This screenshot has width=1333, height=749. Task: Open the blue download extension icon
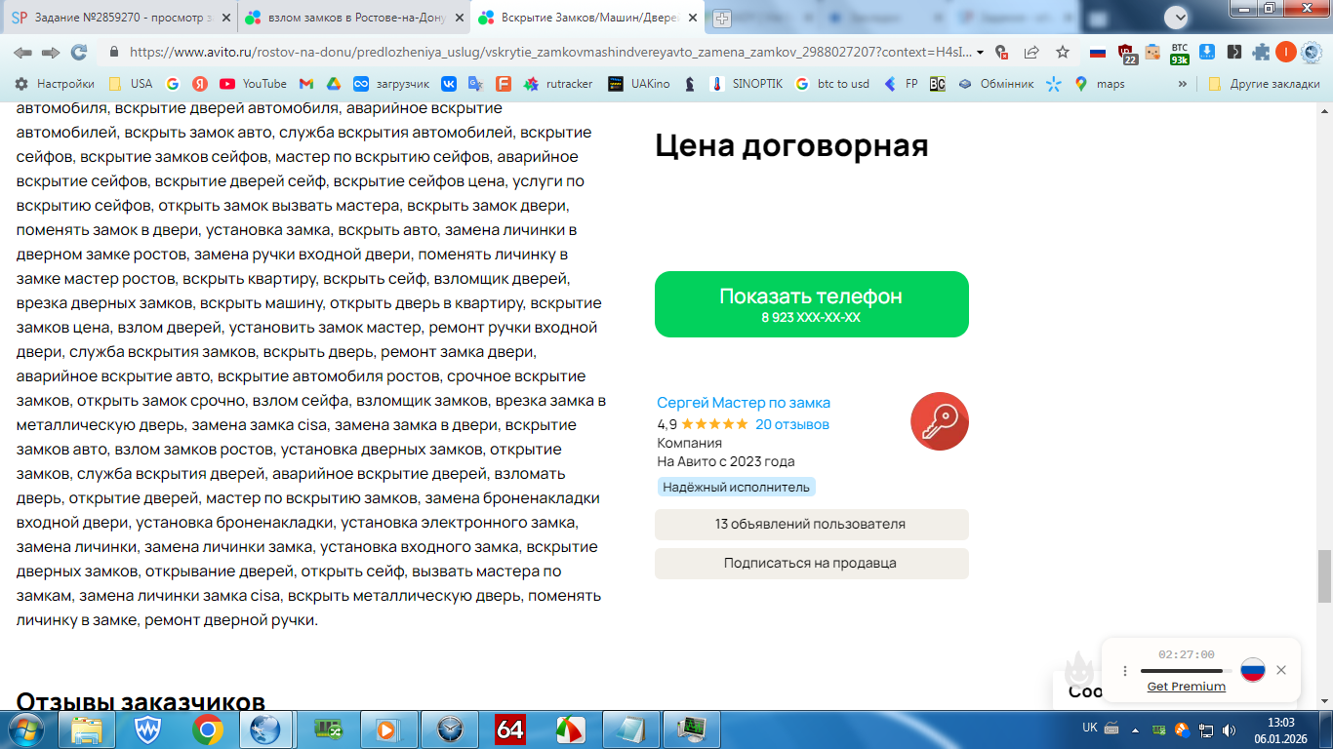1207,52
